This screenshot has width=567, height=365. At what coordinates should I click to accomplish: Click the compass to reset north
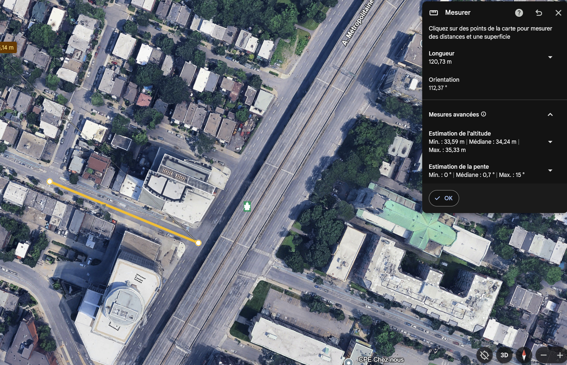click(524, 355)
